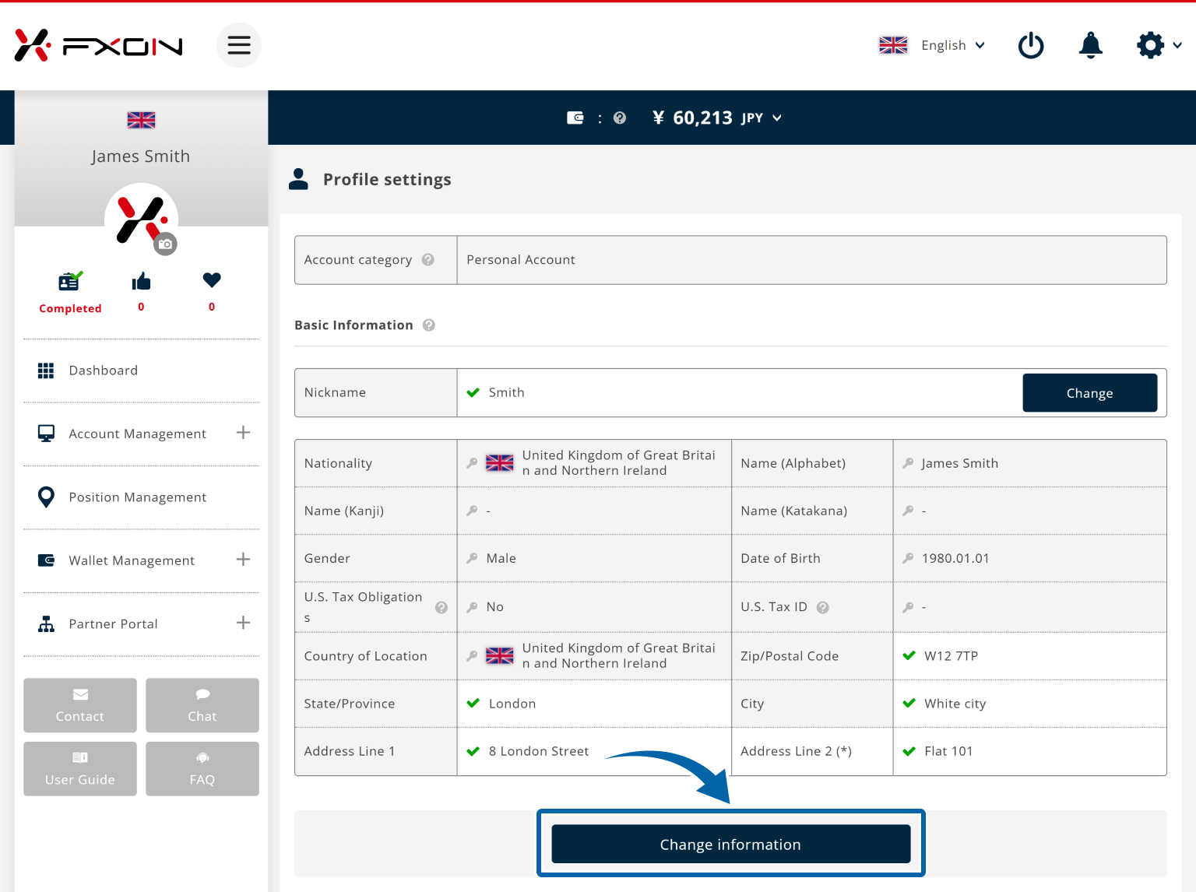Viewport: 1196px width, 892px height.
Task: Click the camera icon on profile avatar
Action: pos(165,244)
